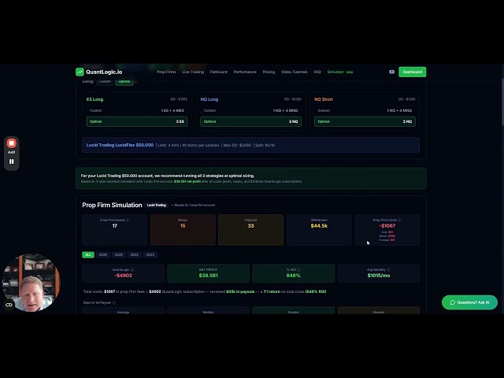This screenshot has width=504, height=378.
Task: Click the Evals Purchased value 17
Action: 115,226
